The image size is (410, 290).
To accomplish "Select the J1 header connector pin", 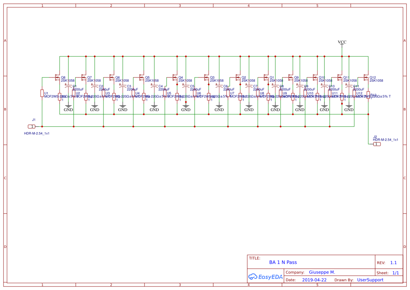I will pyautogui.click(x=32, y=126).
